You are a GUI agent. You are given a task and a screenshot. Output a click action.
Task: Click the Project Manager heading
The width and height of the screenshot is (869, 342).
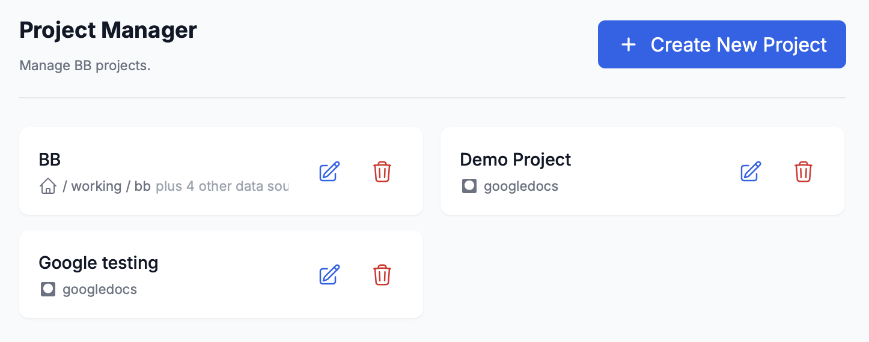(108, 30)
